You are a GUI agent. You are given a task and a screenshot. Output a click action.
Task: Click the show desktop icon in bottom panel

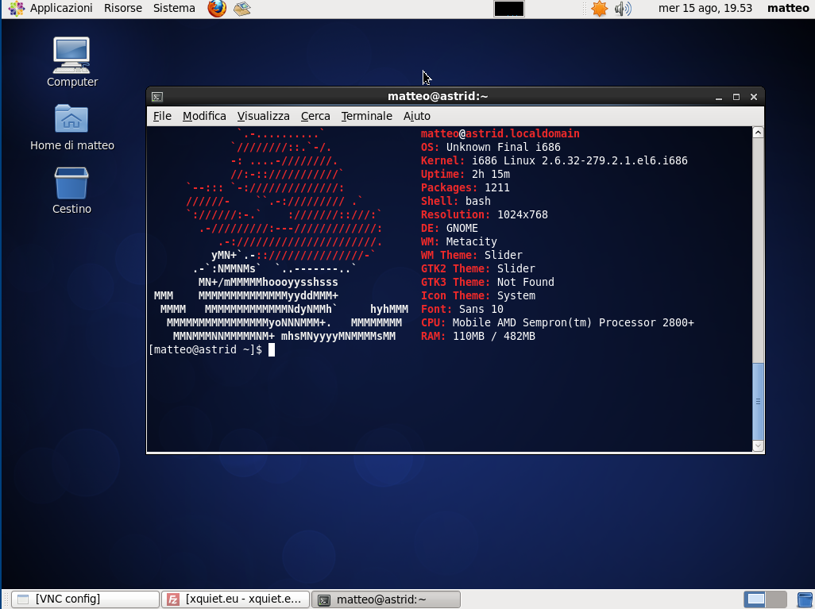[x=6, y=599]
